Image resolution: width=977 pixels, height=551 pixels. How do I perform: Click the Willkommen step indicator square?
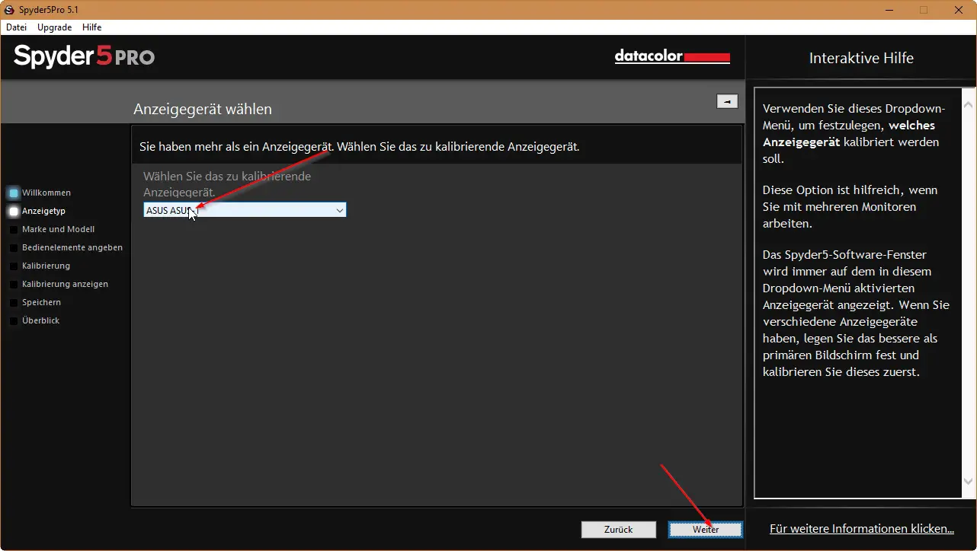pyautogui.click(x=14, y=193)
